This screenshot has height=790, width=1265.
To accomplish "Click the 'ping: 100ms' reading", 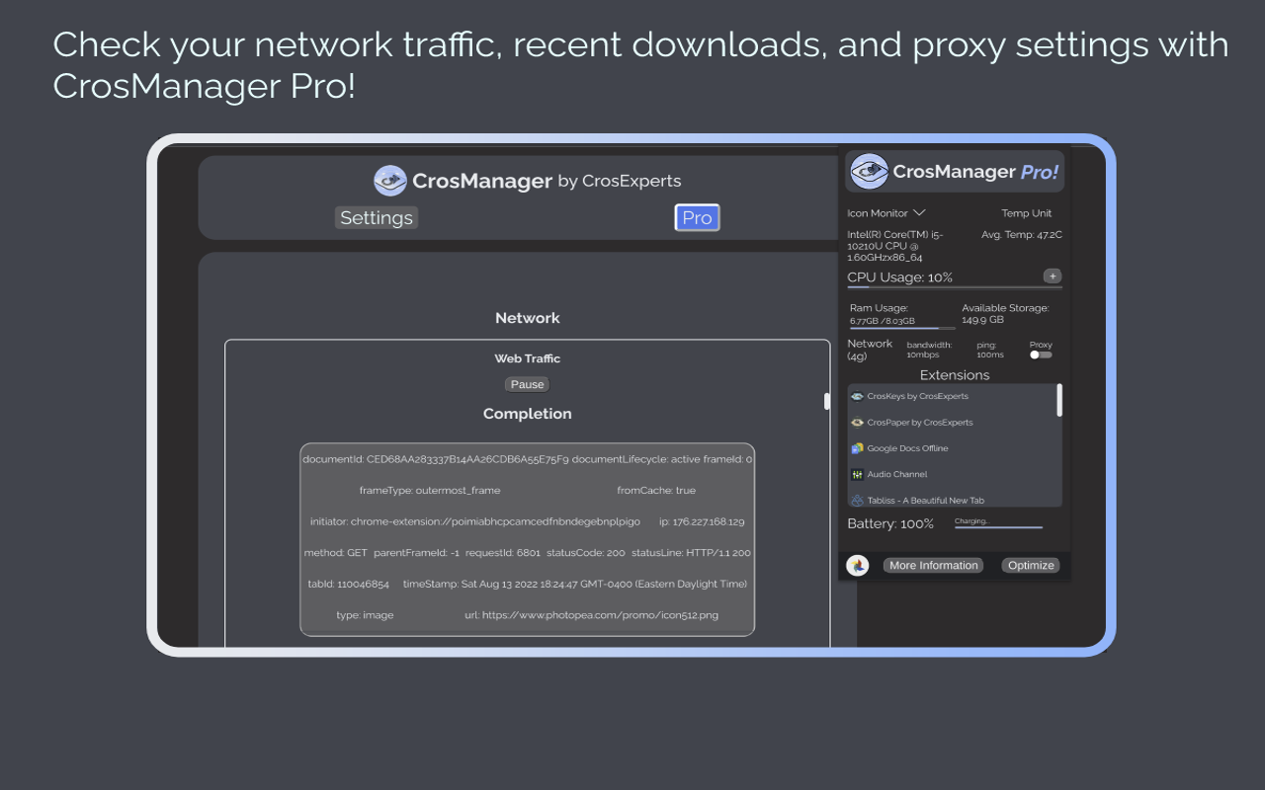I will (x=990, y=350).
